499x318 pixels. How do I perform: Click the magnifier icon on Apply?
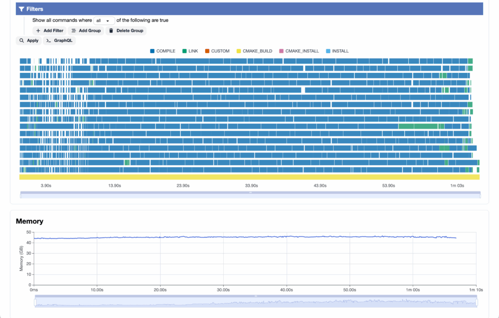22,41
